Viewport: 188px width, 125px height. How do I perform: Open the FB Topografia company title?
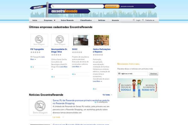[x=37, y=49]
